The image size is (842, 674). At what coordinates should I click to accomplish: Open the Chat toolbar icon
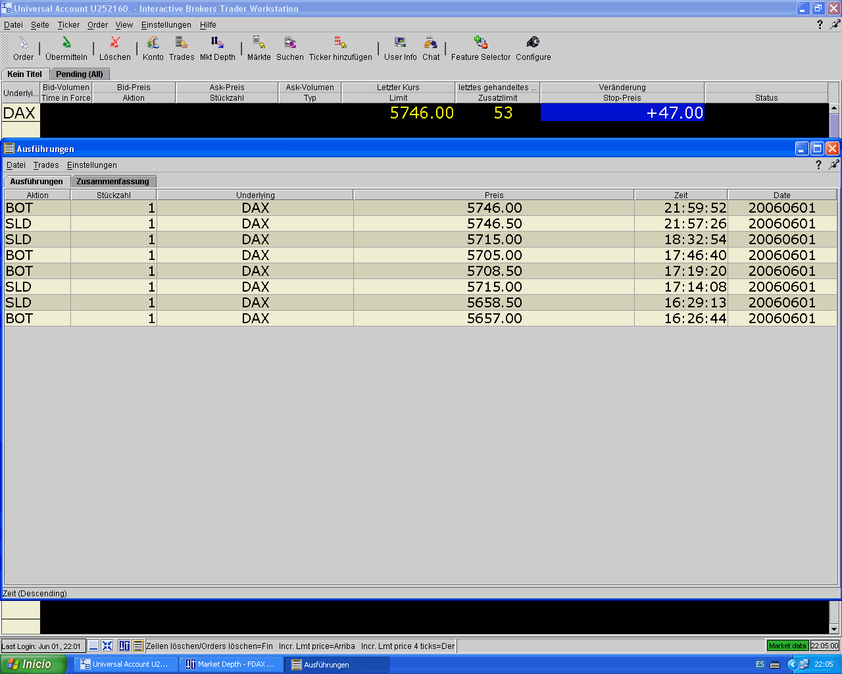[431, 49]
